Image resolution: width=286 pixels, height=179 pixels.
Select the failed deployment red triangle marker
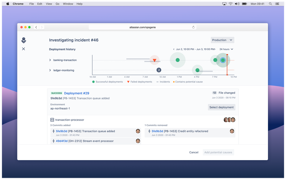pyautogui.click(x=155, y=60)
